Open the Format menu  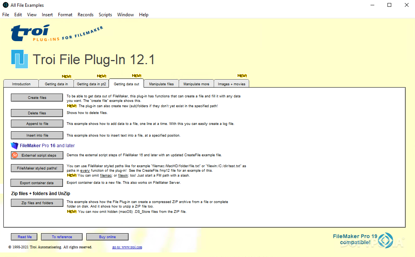[65, 15]
